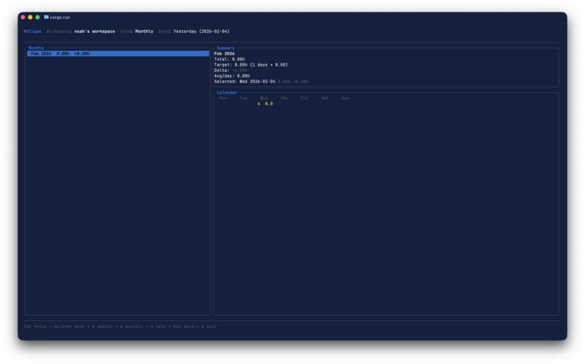Click the Fri column header in Calendar
585x364 pixels.
(x=304, y=98)
